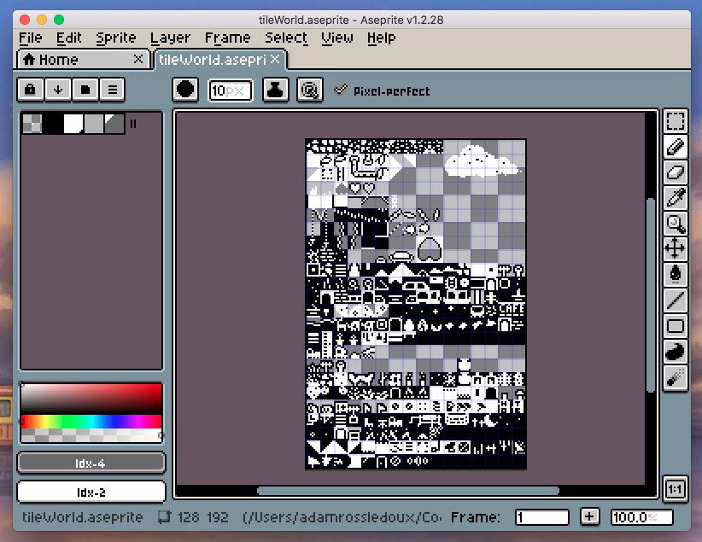Open the Sprite menu
702x542 pixels.
(x=115, y=38)
